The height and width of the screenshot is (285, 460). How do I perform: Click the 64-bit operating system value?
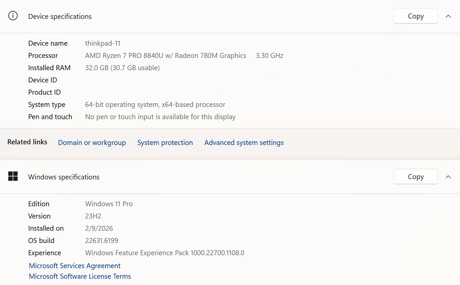[155, 104]
